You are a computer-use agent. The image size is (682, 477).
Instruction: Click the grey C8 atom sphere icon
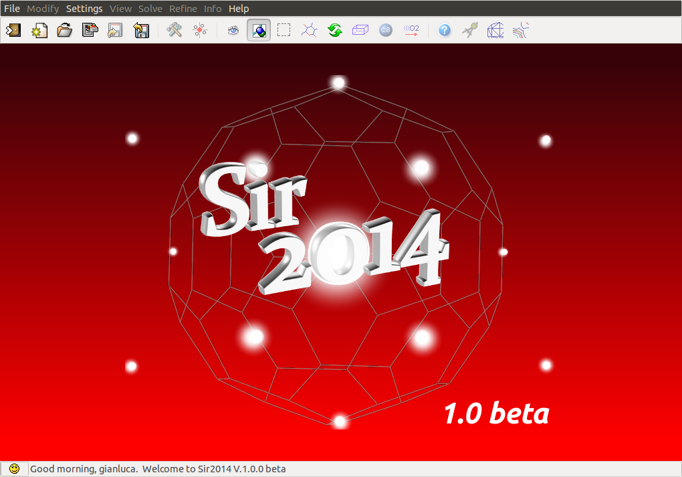[x=385, y=30]
